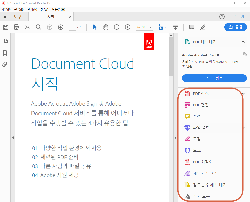Click the PDF 내보내기 header label
This screenshot has width=250, height=202.
tap(205, 42)
